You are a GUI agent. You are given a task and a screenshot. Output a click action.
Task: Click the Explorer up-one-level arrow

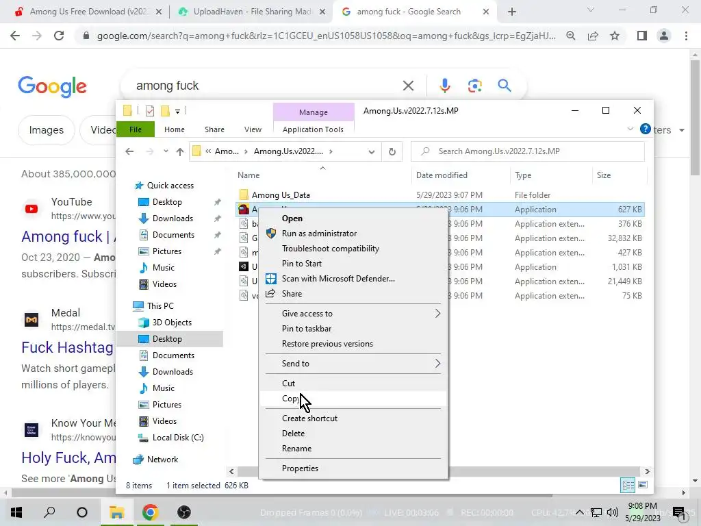180,151
